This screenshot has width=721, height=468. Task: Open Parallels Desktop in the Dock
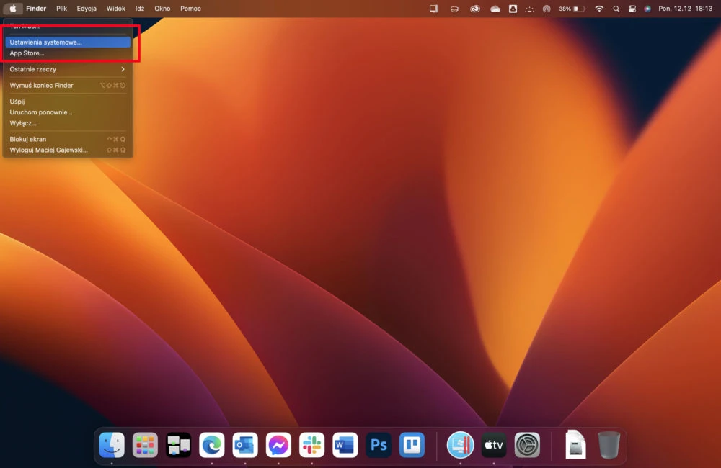[460, 444]
